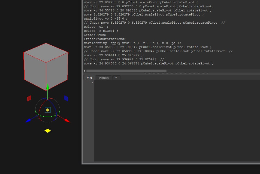The width and height of the screenshot is (260, 174).
Task: Click the red X-axis arrow handle
Action: (67, 120)
